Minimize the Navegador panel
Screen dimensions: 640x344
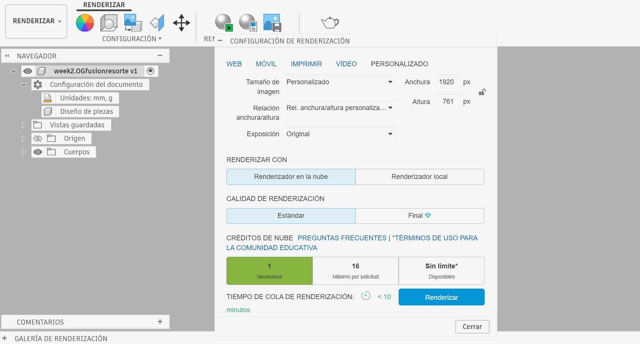click(x=160, y=55)
